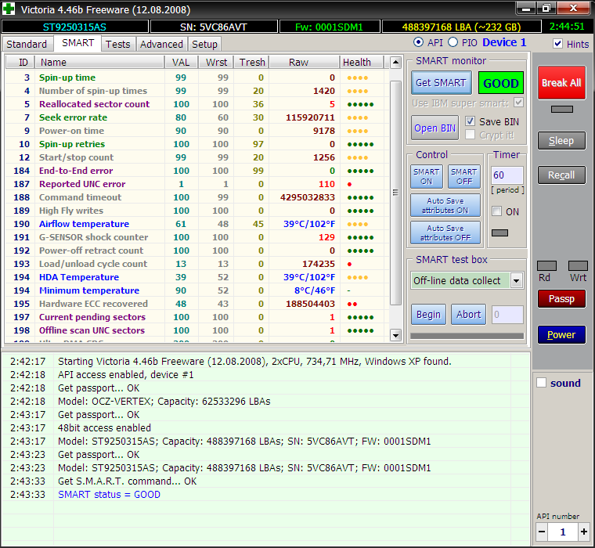
Task: Toggle the Crypt it! checkbox
Action: 470,135
